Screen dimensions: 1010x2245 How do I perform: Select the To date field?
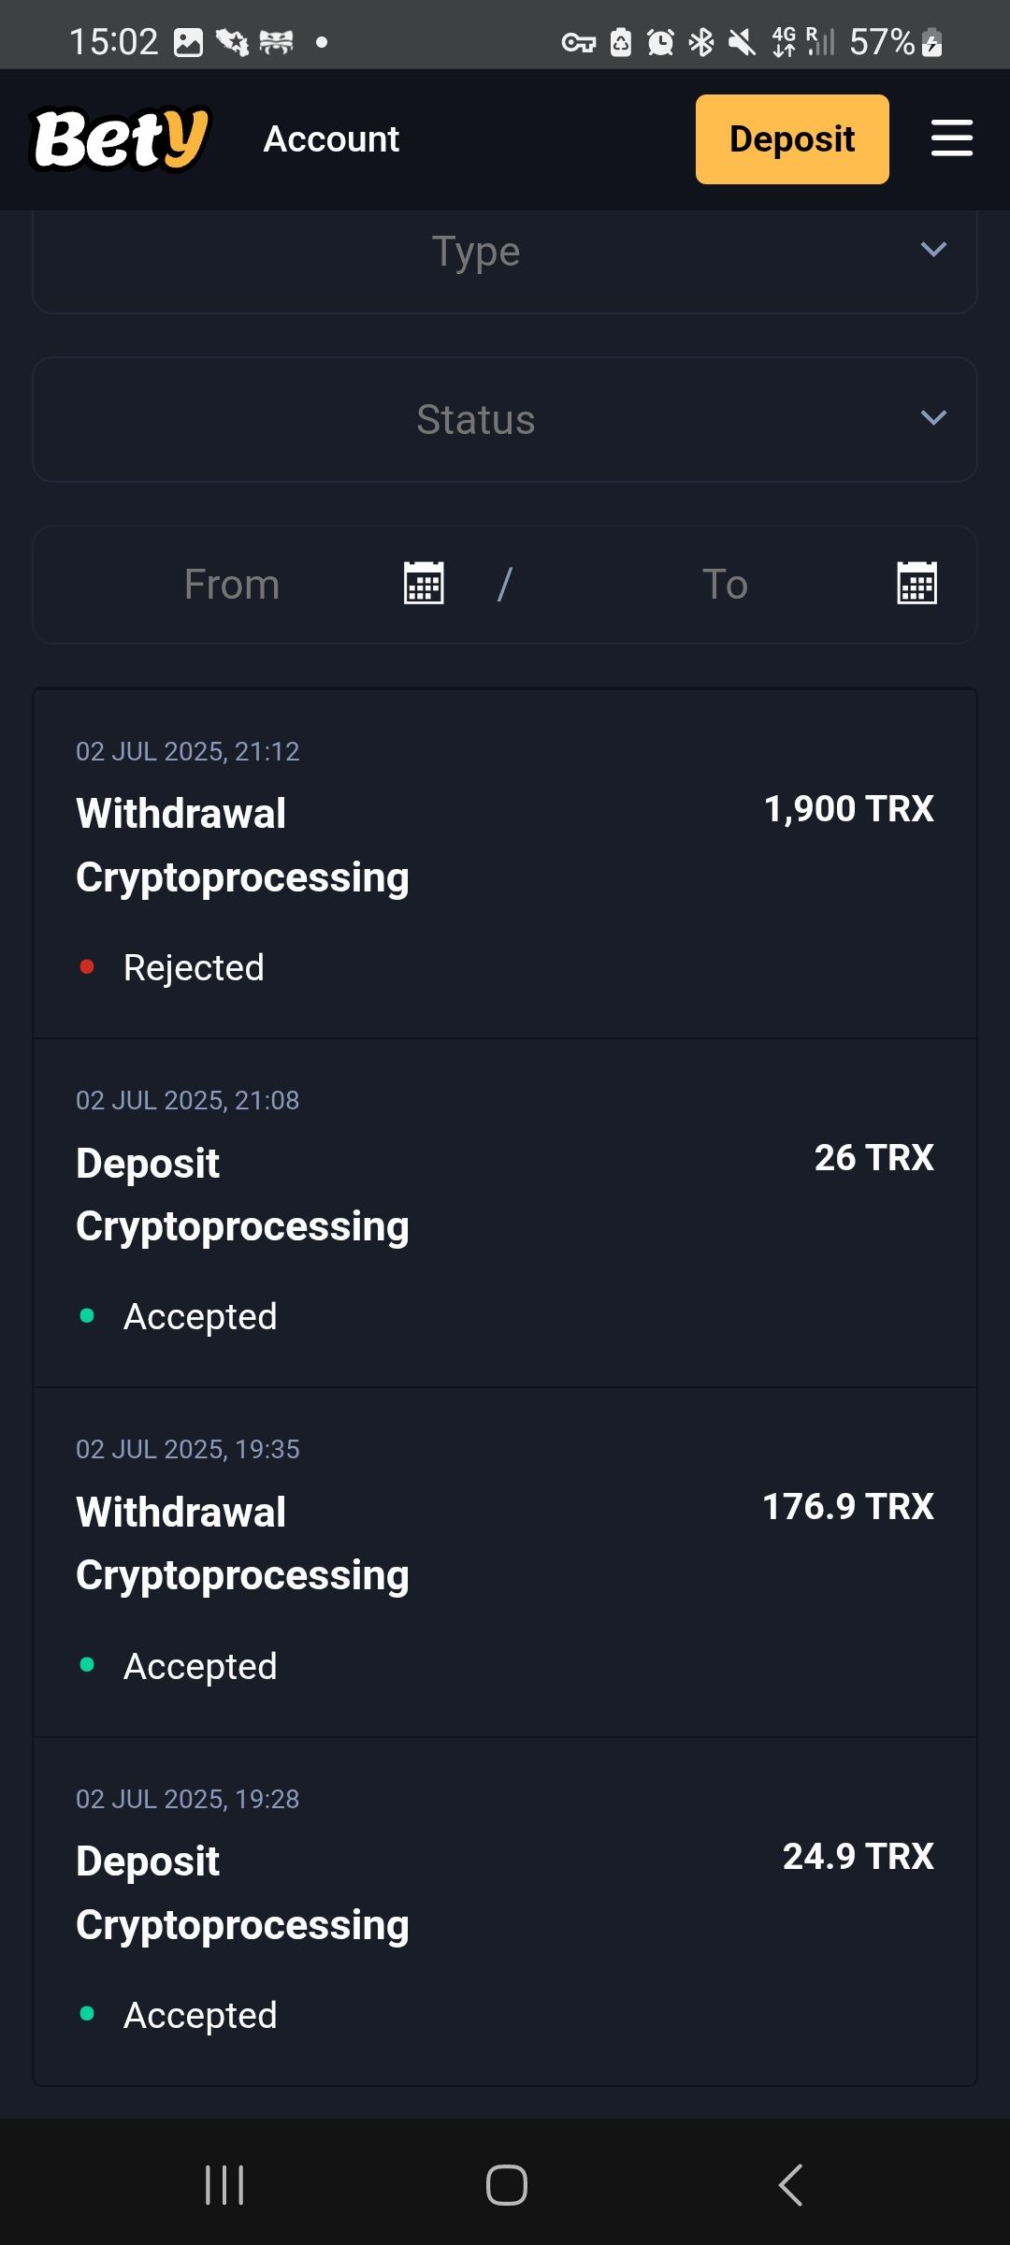coord(725,585)
